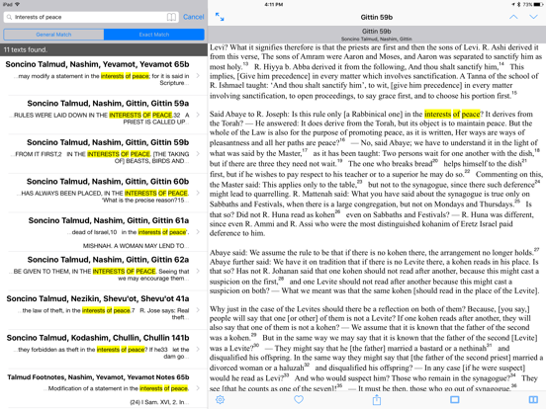
Task: Open the Yevamot Notes 65b result chevron
Action: 198,388
